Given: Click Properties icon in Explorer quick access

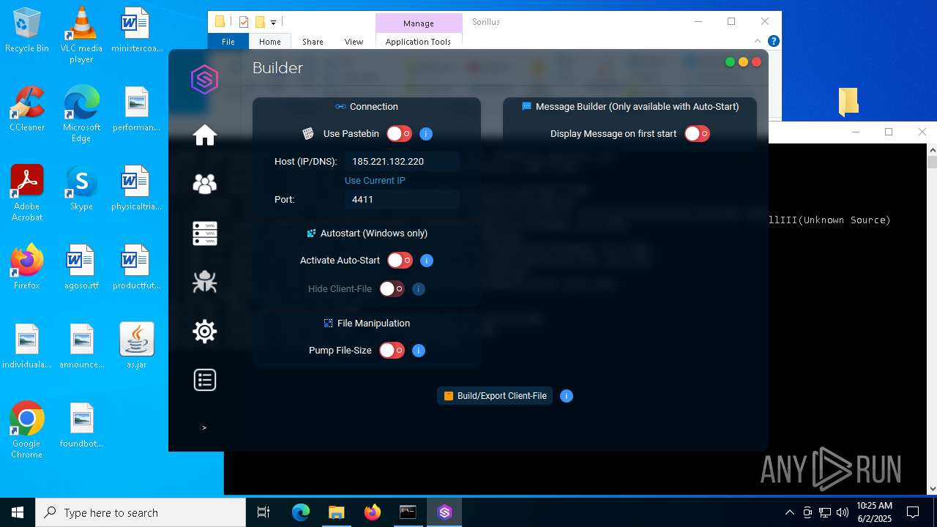Looking at the screenshot, I should coord(244,22).
